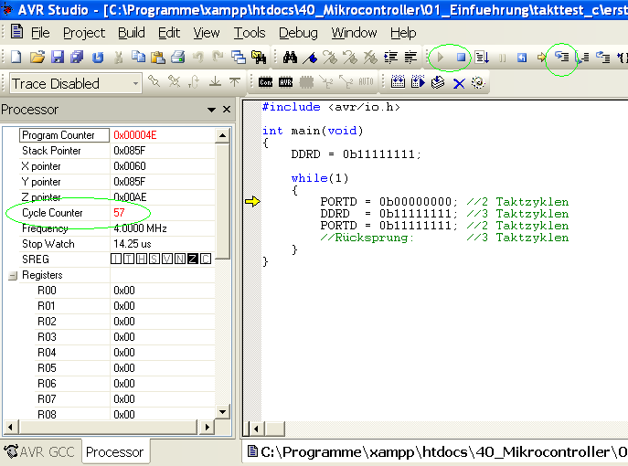
Task: Paste from clipboard using Paste icon
Action: pyautogui.click(x=158, y=58)
